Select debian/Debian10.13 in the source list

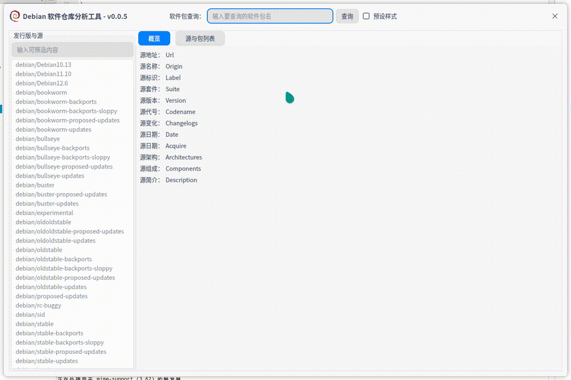[73, 64]
